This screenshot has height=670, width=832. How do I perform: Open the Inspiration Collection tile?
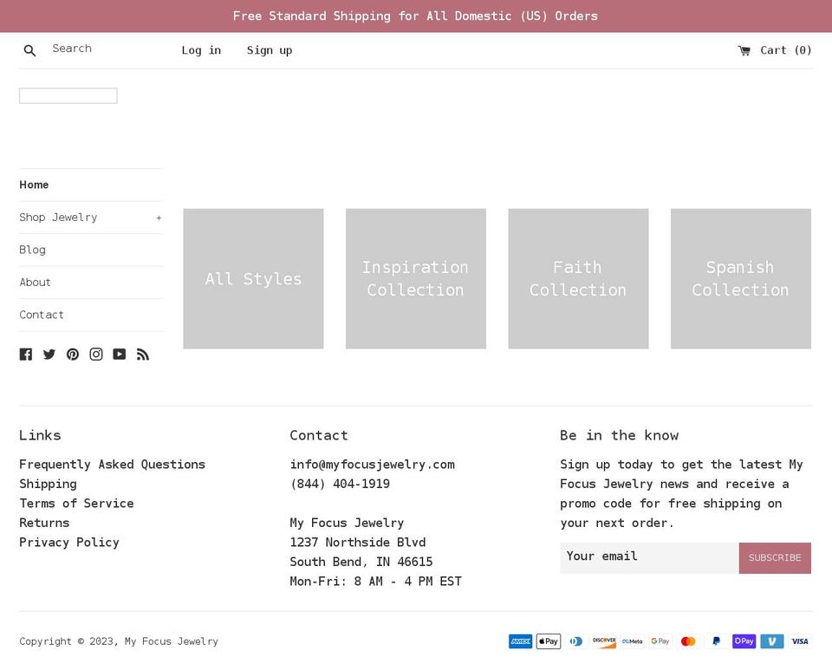pyautogui.click(x=416, y=279)
